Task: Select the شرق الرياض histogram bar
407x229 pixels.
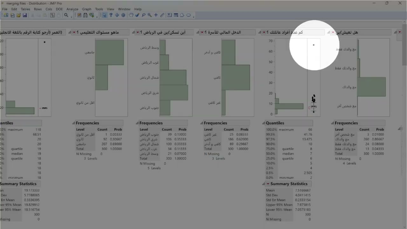Action: [174, 93]
